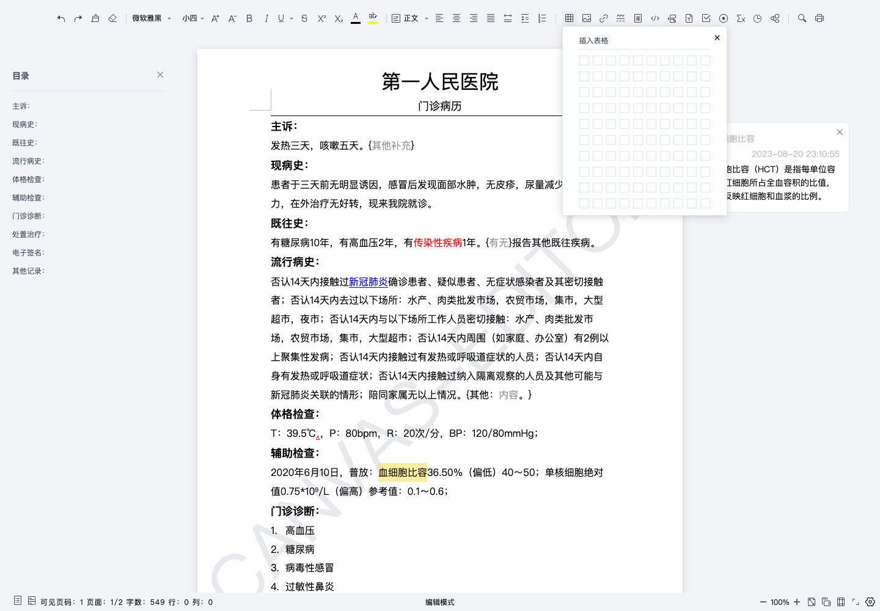This screenshot has height=611, width=880.
Task: Close the insert table popup
Action: [x=717, y=38]
